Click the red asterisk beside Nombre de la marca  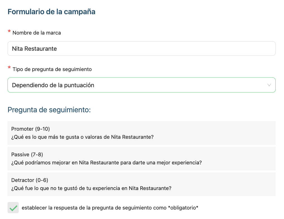click(x=9, y=32)
